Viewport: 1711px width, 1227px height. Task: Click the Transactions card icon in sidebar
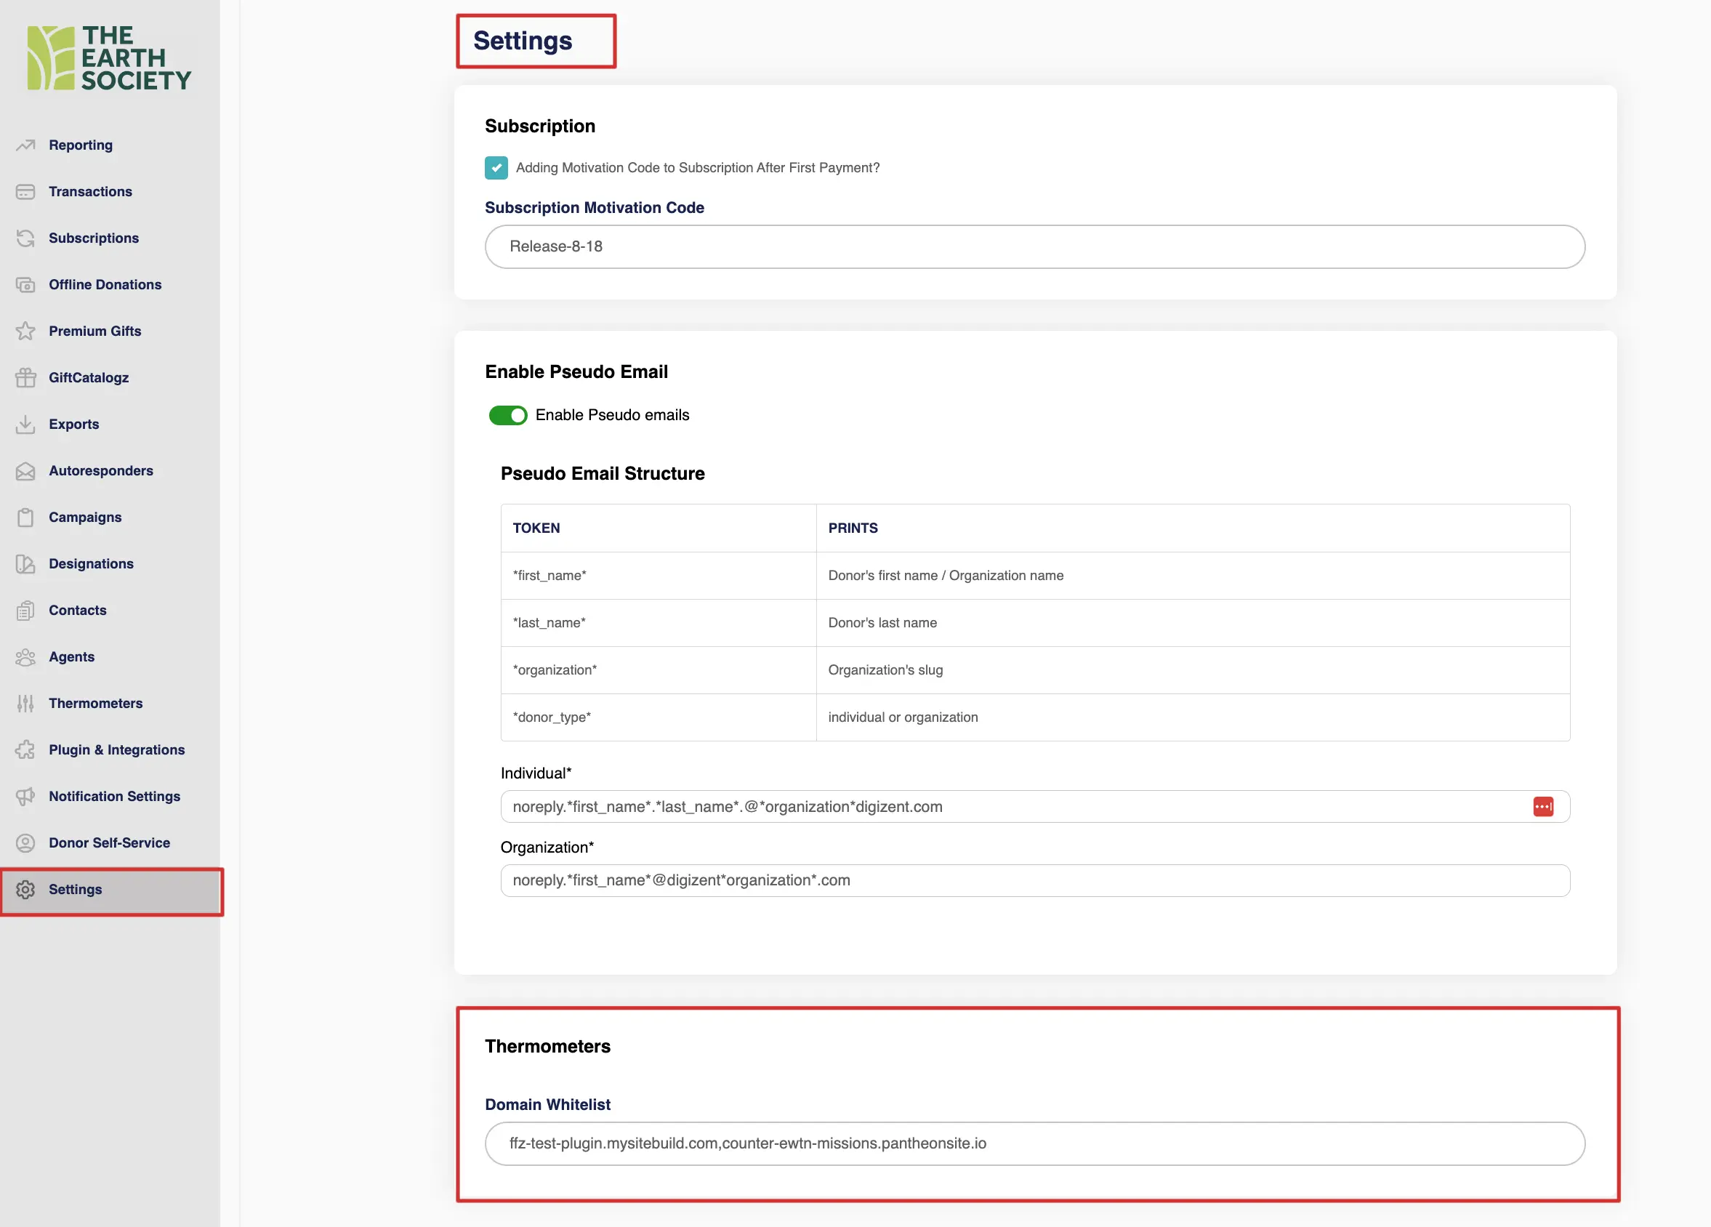(x=25, y=192)
